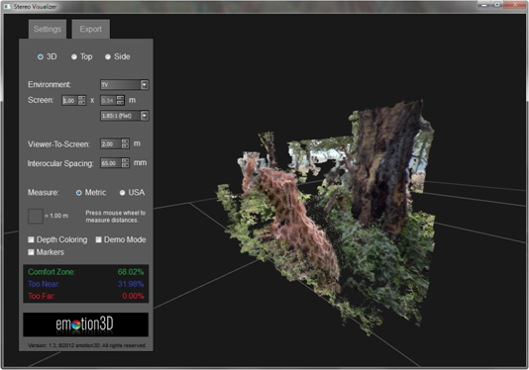Close the Stereo Visualizer window
The width and height of the screenshot is (529, 370).
click(x=515, y=5)
